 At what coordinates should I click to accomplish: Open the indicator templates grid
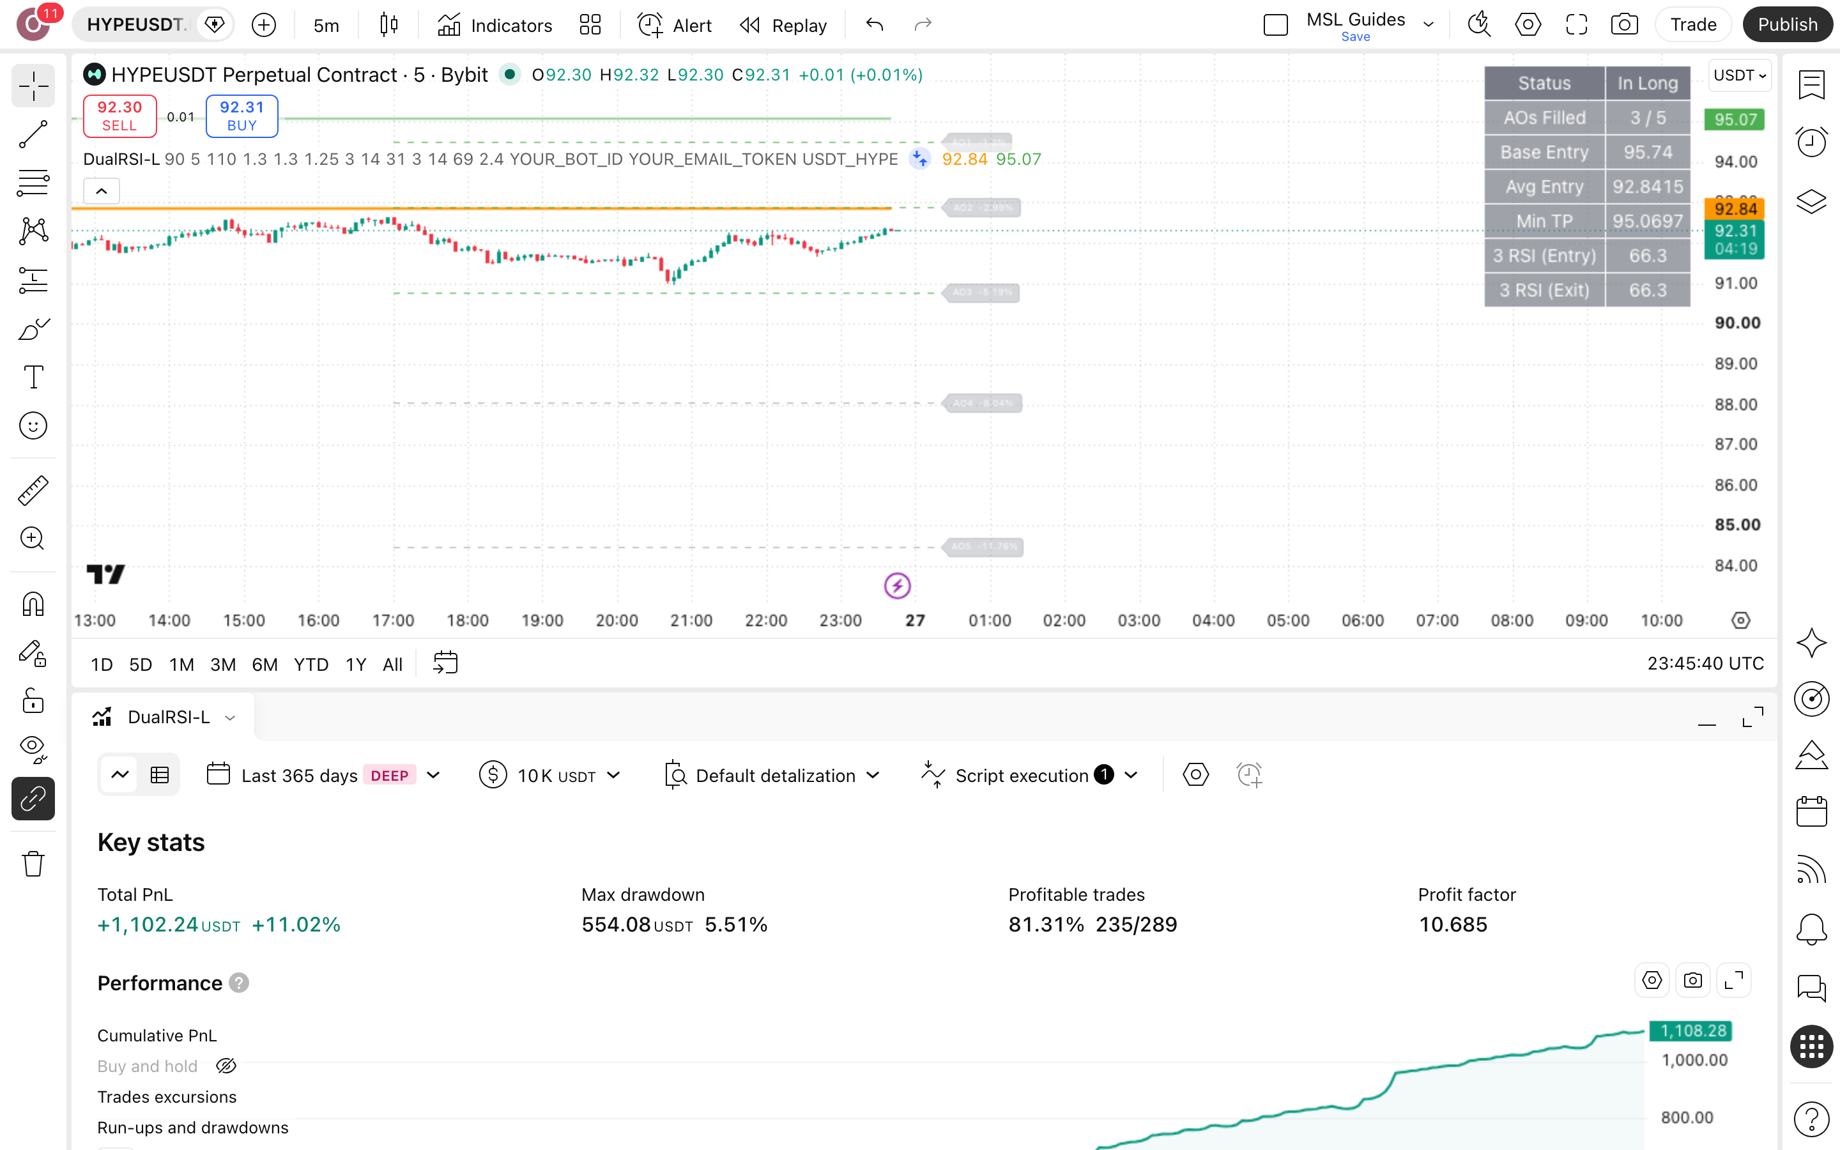[x=590, y=25]
